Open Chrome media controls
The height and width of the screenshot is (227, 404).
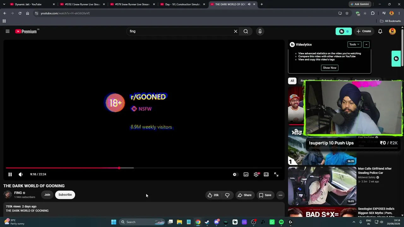[384, 13]
